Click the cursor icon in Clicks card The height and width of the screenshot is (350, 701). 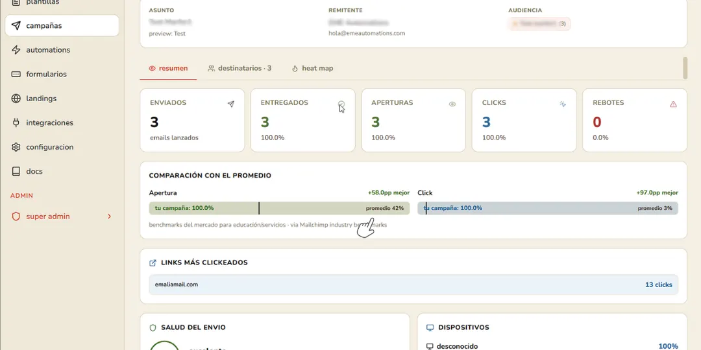(563, 104)
